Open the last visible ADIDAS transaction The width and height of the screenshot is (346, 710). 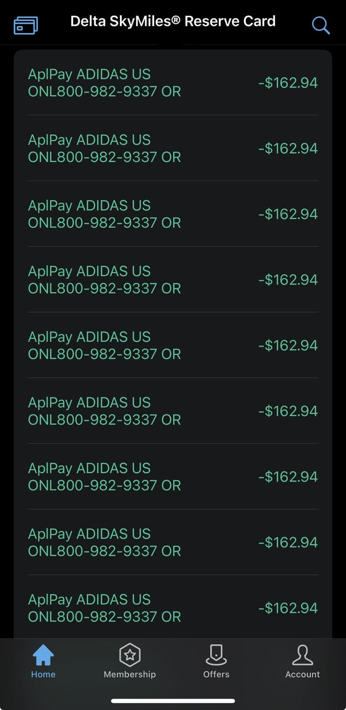(104, 608)
